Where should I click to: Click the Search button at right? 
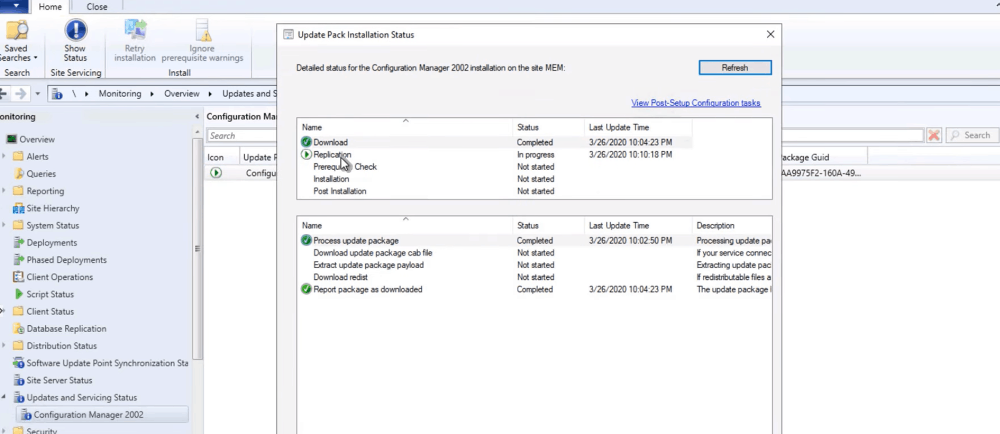tap(971, 135)
